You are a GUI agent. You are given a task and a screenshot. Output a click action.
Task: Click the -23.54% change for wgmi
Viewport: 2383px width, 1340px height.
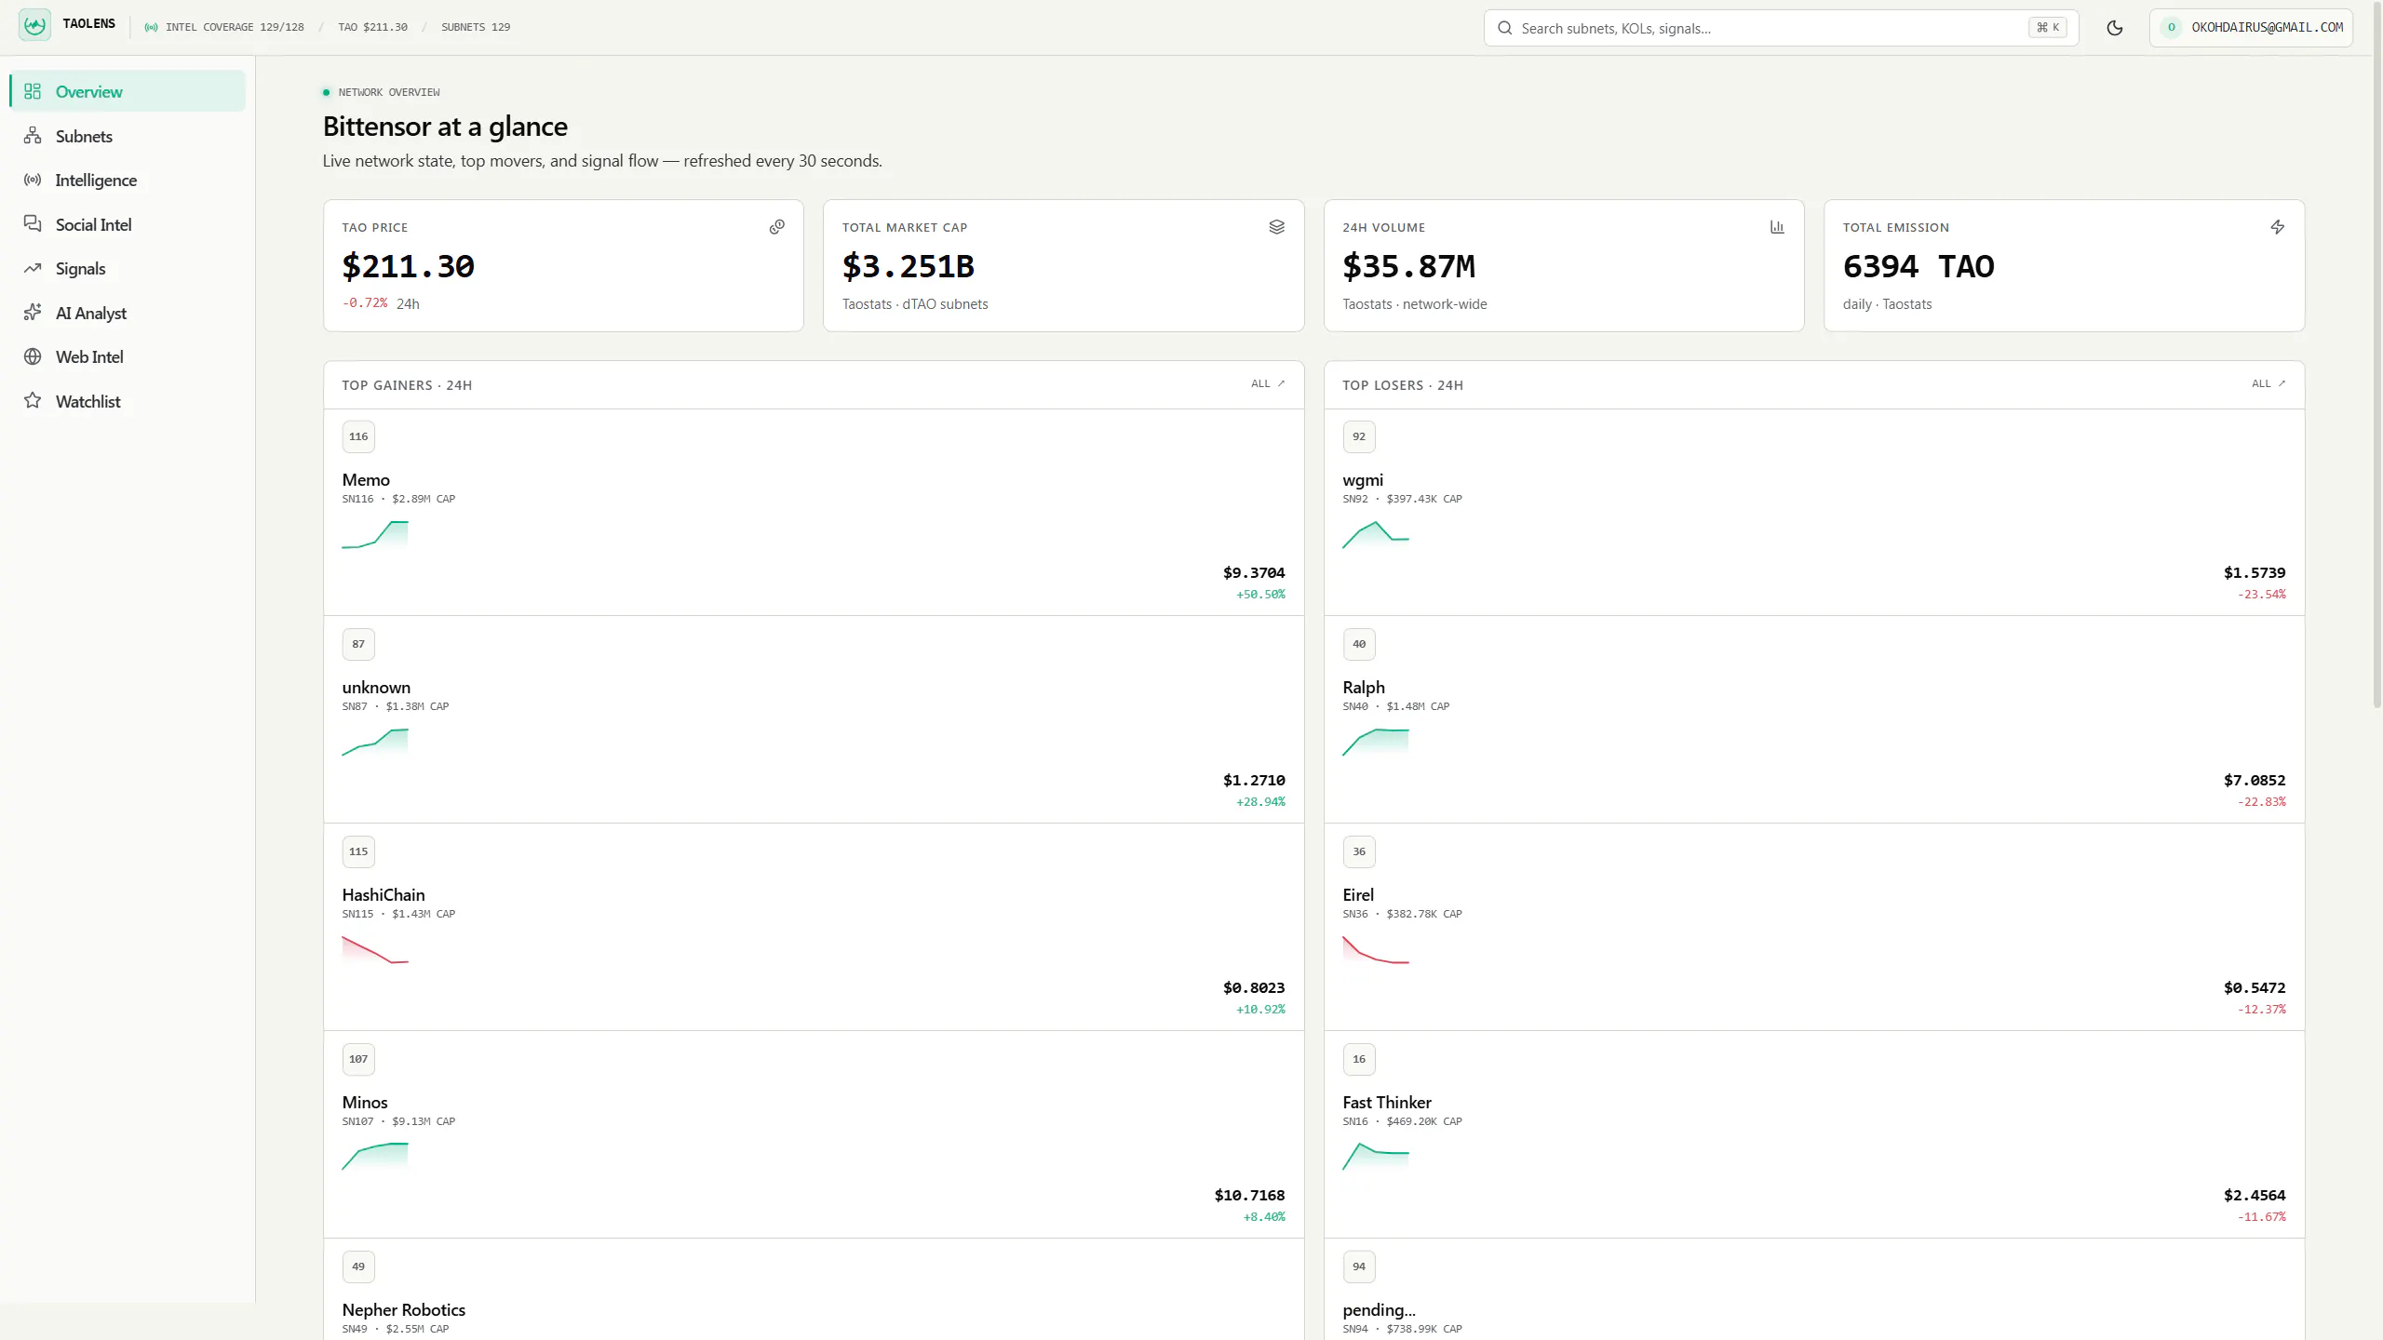coord(2262,595)
